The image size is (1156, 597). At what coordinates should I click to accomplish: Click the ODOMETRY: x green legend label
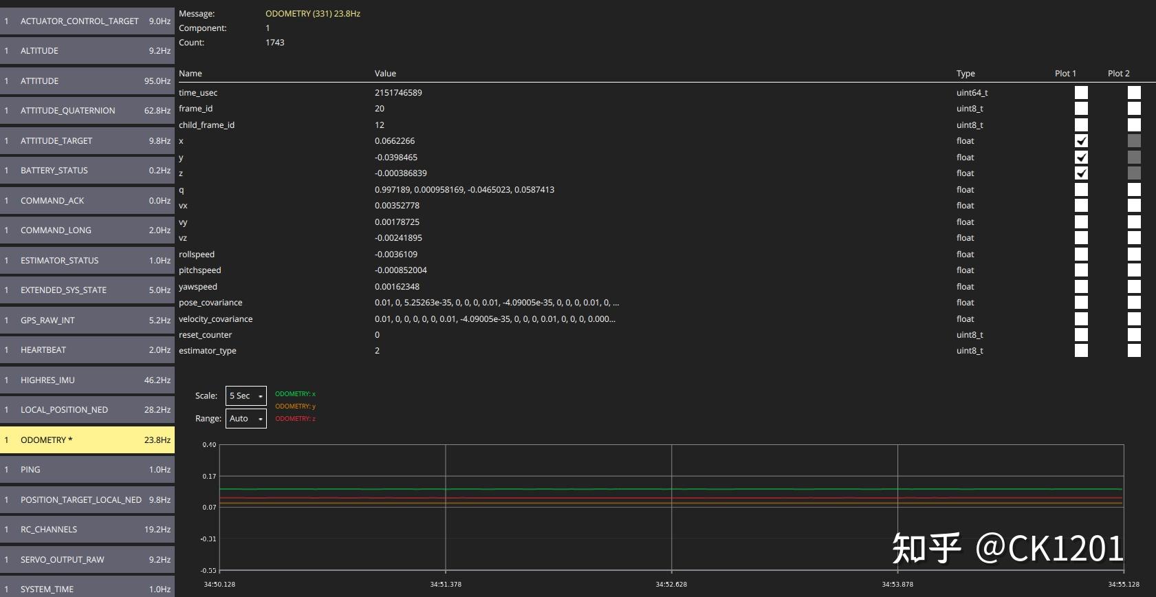click(x=295, y=394)
